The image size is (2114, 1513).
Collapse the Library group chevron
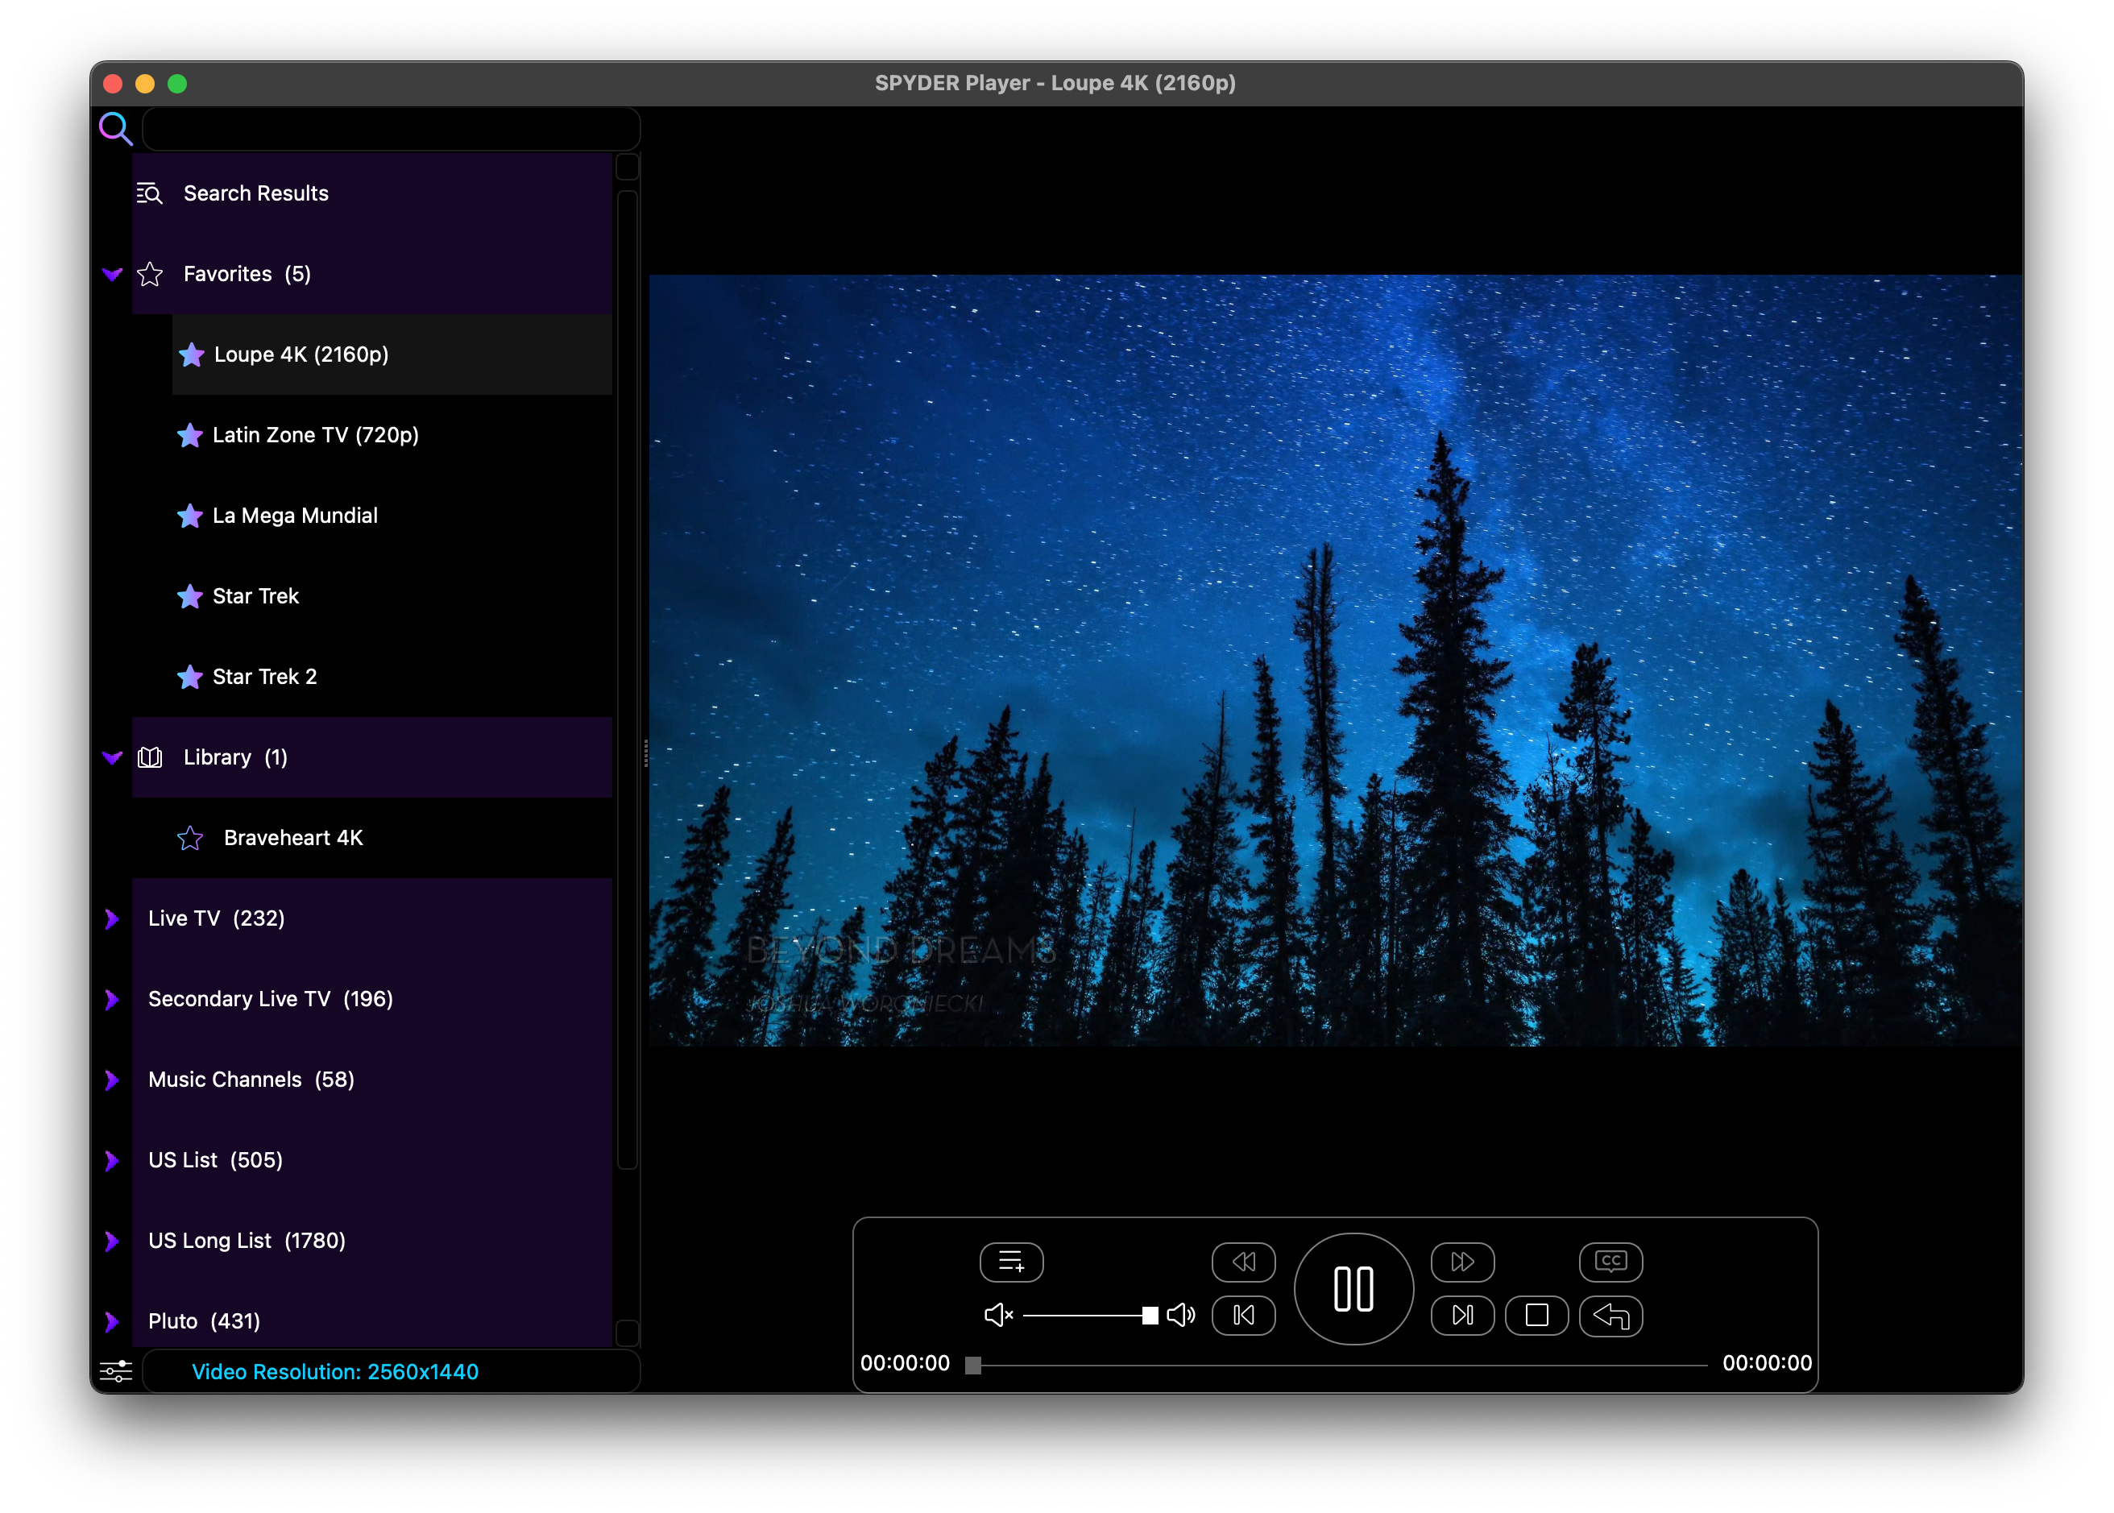112,757
